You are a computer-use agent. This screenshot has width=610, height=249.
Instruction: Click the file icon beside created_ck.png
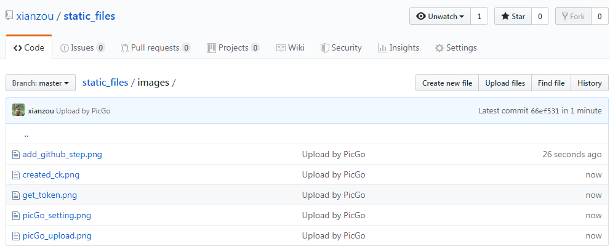[x=17, y=175]
